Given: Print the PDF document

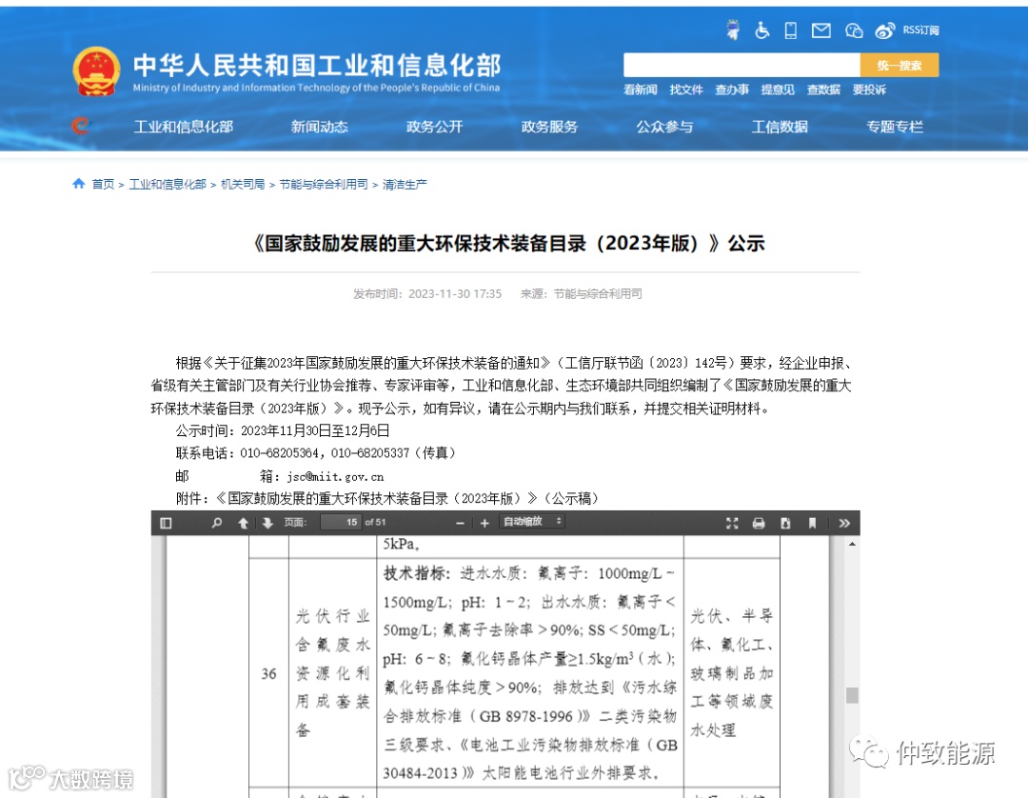Looking at the screenshot, I should click(x=759, y=523).
